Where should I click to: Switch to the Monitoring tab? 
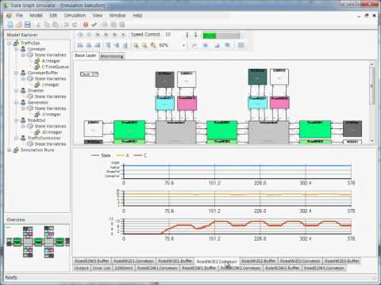coord(112,56)
